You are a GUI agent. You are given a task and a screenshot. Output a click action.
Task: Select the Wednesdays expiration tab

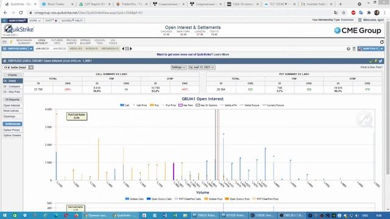pos(110,49)
